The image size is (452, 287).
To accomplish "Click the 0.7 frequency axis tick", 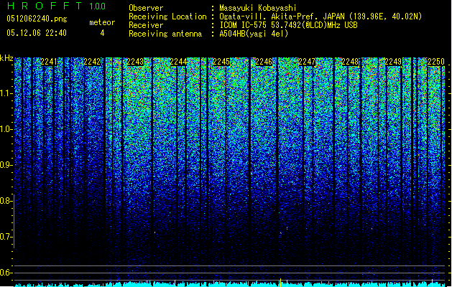I will 6,237.
